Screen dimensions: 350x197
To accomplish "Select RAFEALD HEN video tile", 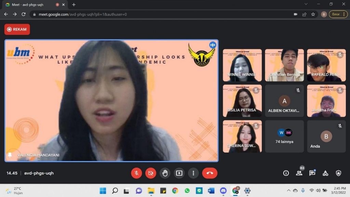I will point(326,65).
